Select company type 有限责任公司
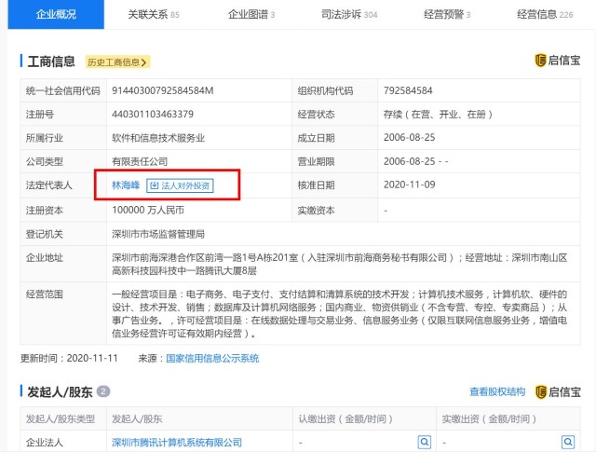Screen dimensions: 596x452 pos(140,161)
